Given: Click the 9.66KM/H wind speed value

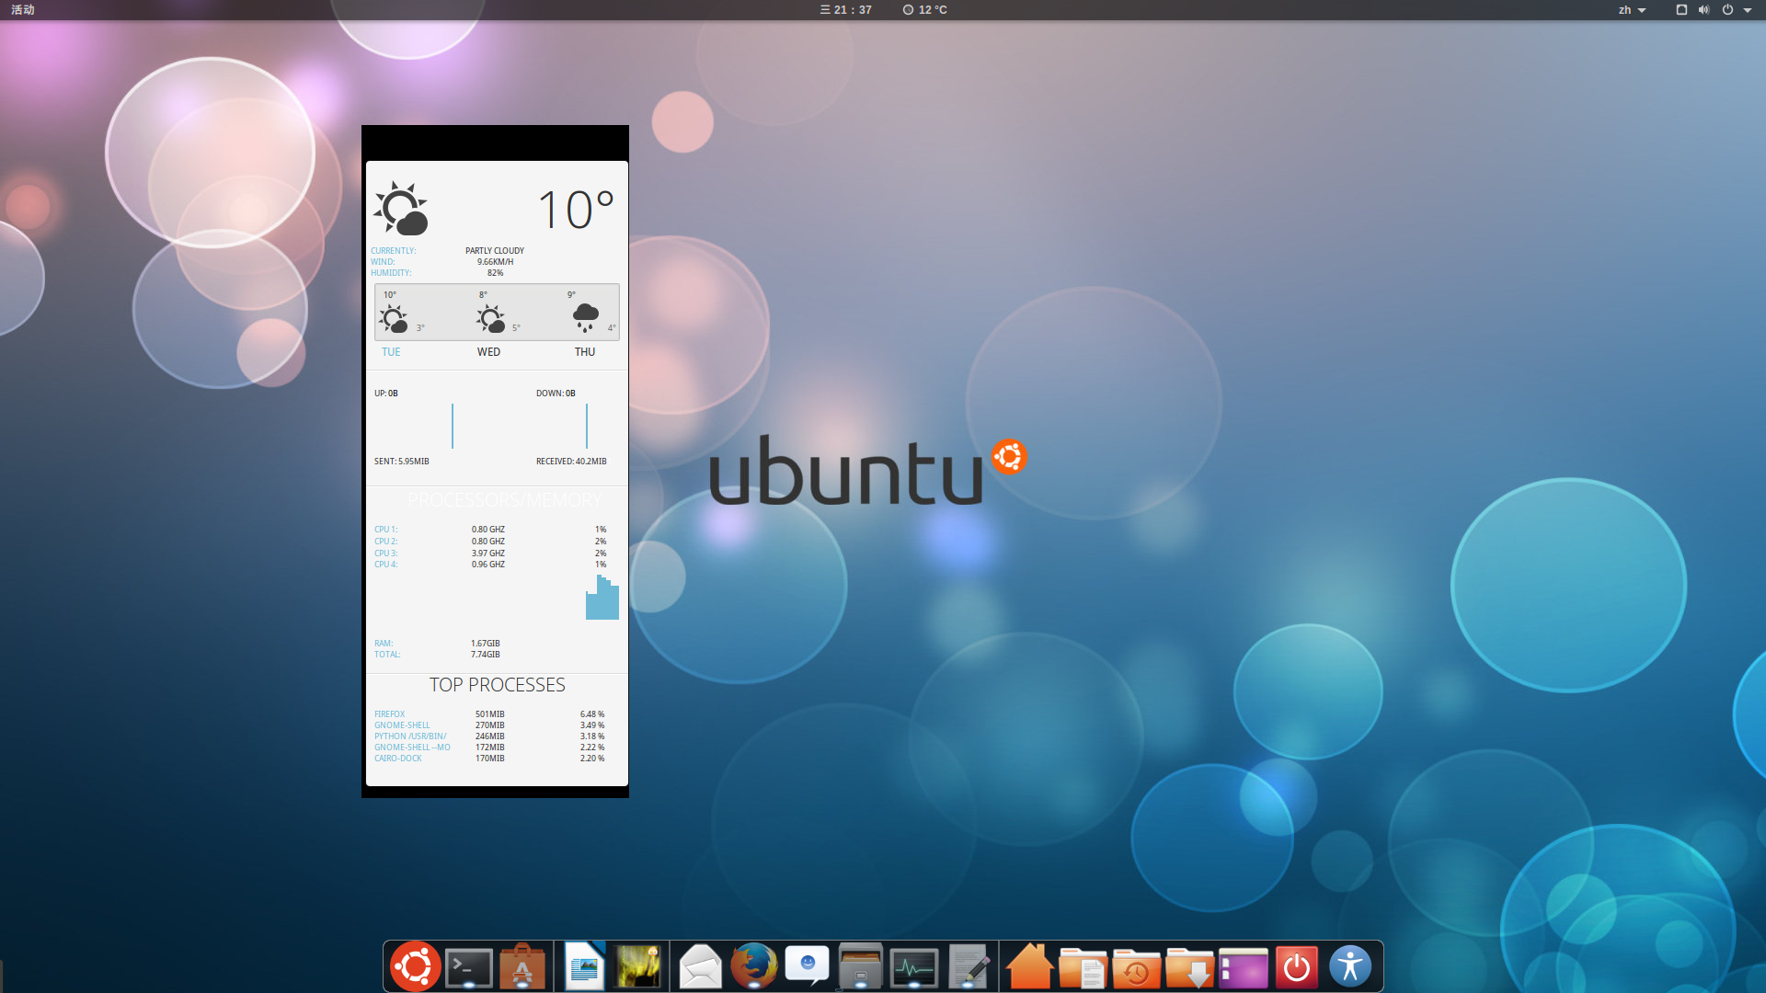Looking at the screenshot, I should pyautogui.click(x=496, y=262).
